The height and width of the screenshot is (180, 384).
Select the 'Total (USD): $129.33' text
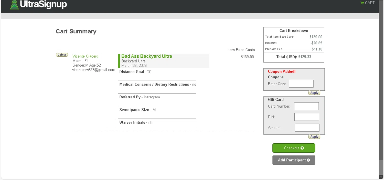pos(294,57)
